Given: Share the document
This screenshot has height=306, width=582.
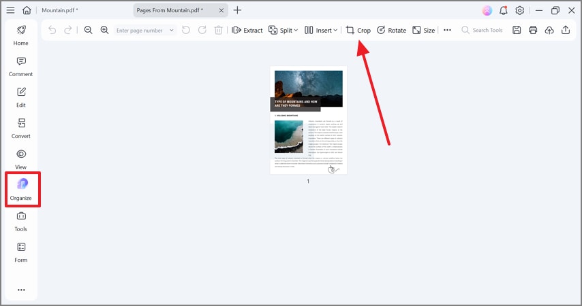Looking at the screenshot, I should (566, 30).
